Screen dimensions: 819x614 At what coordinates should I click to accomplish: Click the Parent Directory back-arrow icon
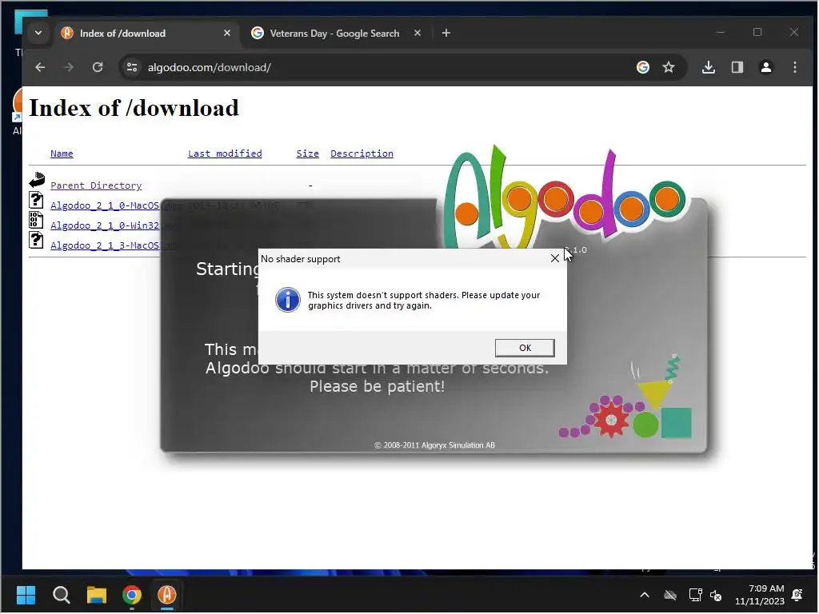click(x=37, y=180)
